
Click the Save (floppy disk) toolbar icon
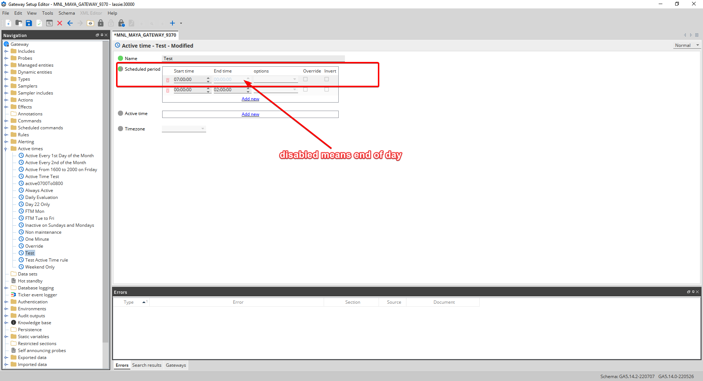pos(29,23)
